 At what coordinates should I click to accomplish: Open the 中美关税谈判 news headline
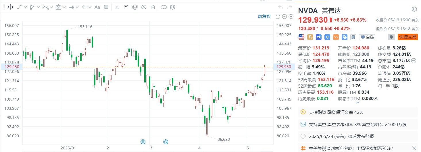coord(351,148)
